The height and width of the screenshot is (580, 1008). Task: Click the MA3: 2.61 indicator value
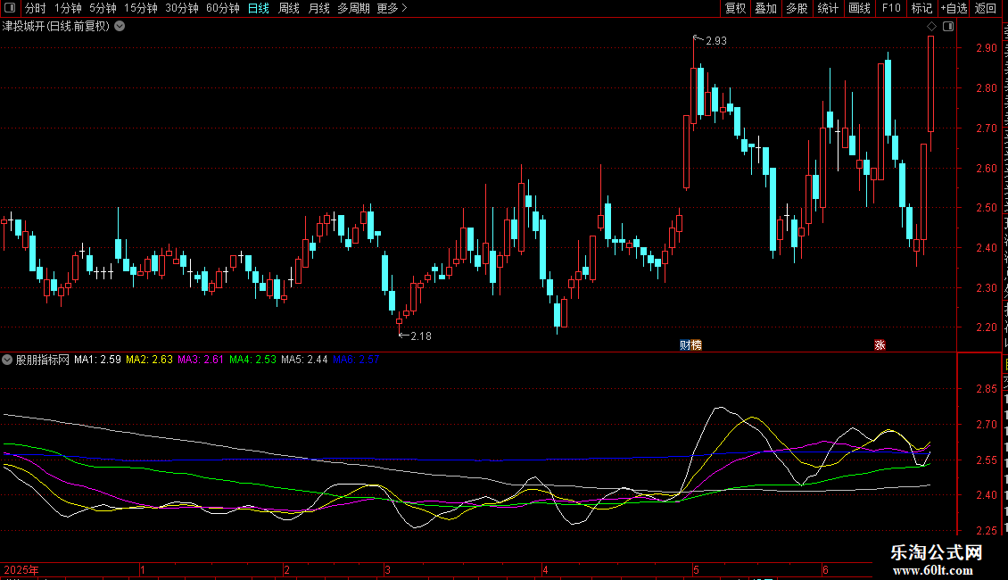click(x=201, y=360)
